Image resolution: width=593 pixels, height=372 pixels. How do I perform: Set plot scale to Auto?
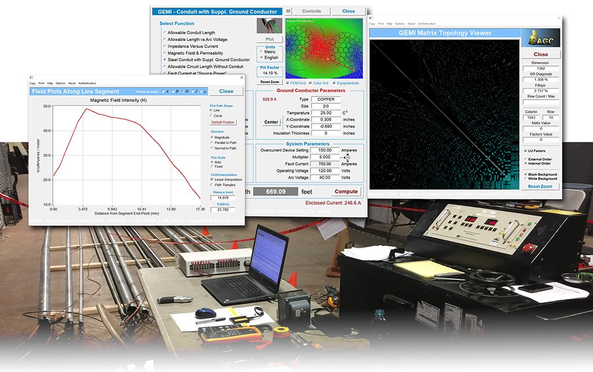(212, 162)
